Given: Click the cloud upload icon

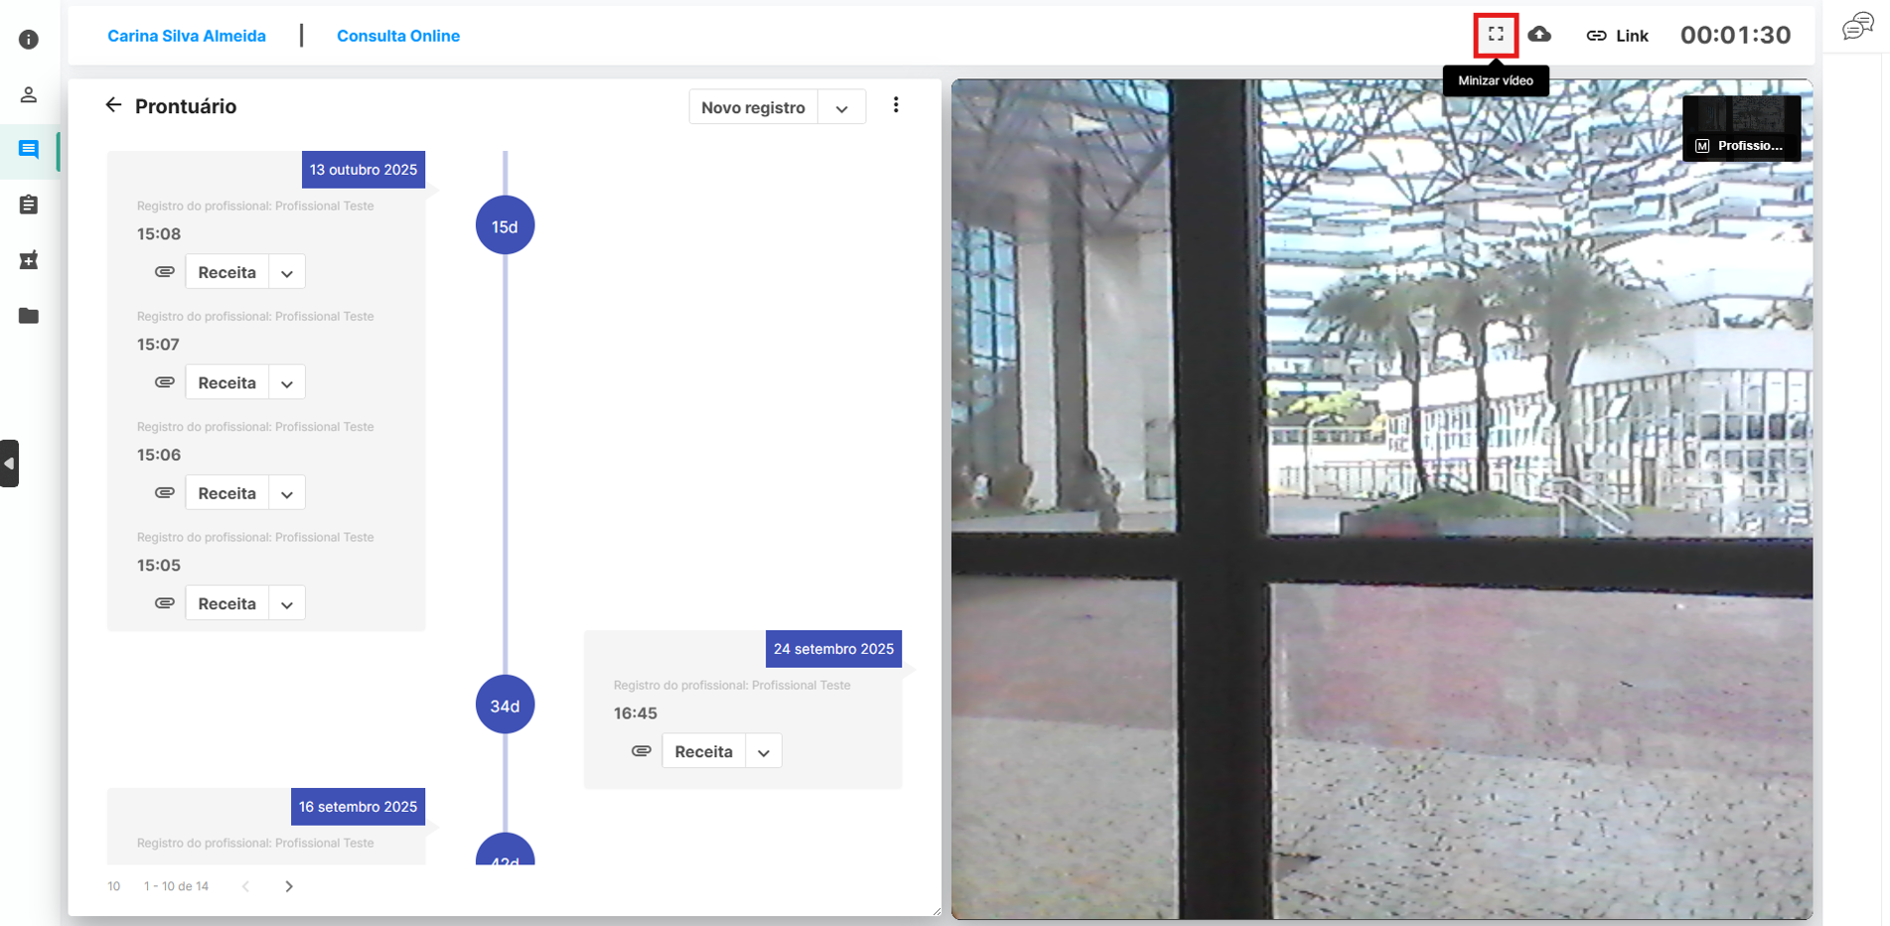Looking at the screenshot, I should 1539,35.
